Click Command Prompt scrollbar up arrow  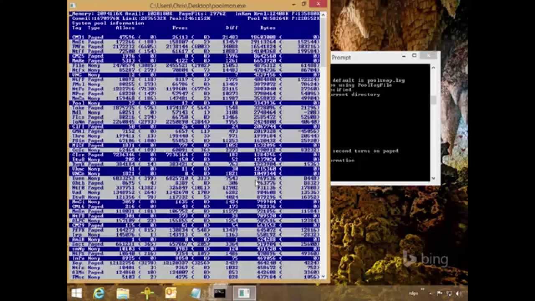point(433,67)
